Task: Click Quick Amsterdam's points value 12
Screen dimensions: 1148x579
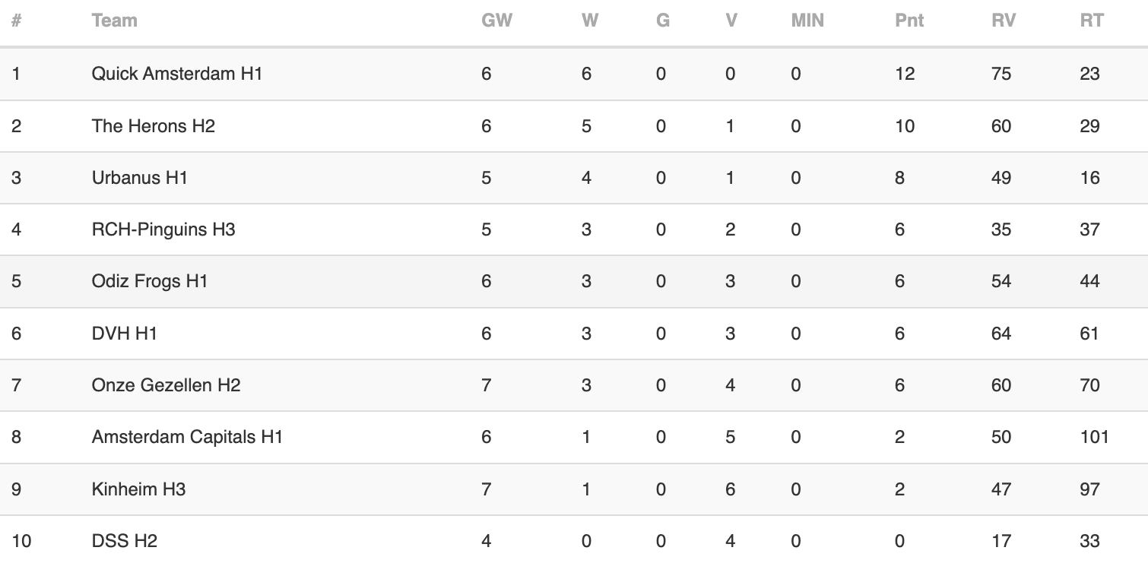Action: [x=905, y=74]
